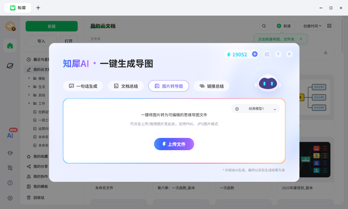Go to the home icon in sidebar
348x209 pixels.
pos(10,46)
